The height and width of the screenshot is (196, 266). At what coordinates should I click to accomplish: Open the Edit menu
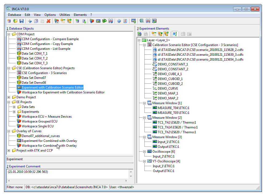point(27,15)
